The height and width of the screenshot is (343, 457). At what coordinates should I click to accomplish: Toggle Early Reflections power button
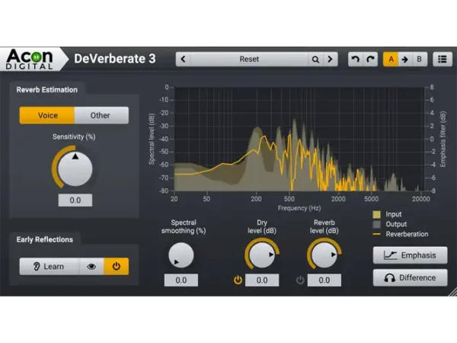116,266
